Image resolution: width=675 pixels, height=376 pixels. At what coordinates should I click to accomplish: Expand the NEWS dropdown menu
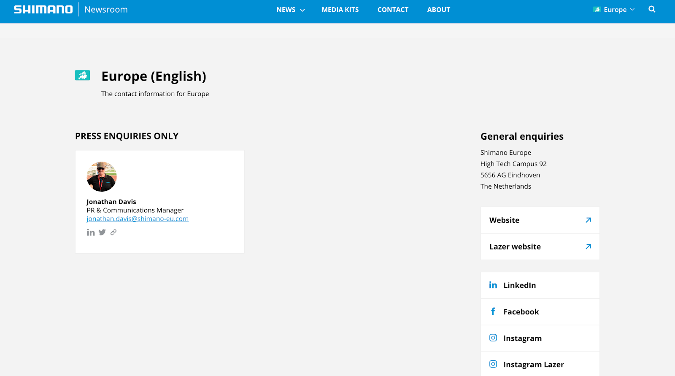coord(291,10)
